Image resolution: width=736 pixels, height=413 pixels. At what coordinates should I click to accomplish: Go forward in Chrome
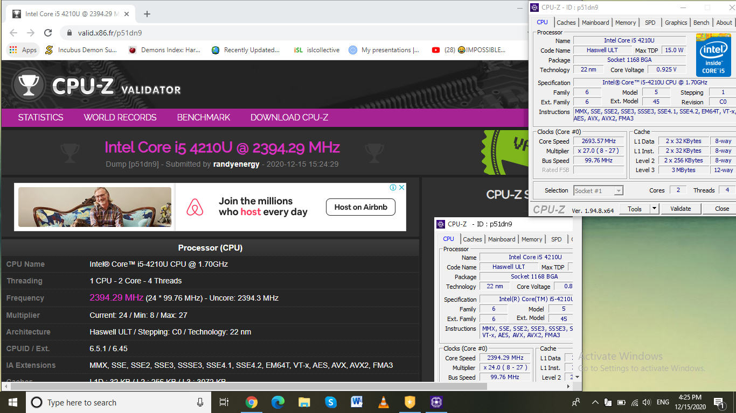[31, 33]
